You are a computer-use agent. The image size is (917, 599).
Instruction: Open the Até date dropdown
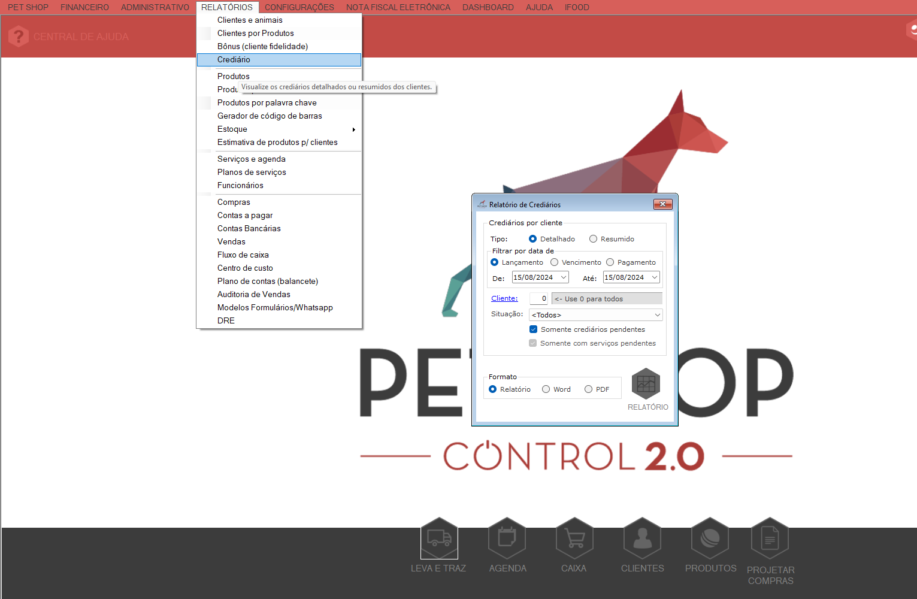[x=655, y=277]
